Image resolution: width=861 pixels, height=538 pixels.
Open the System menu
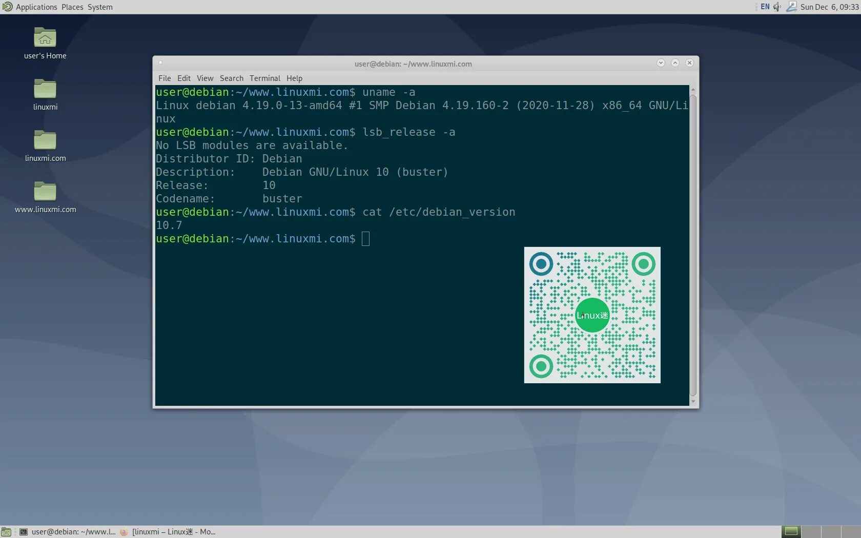coord(100,7)
